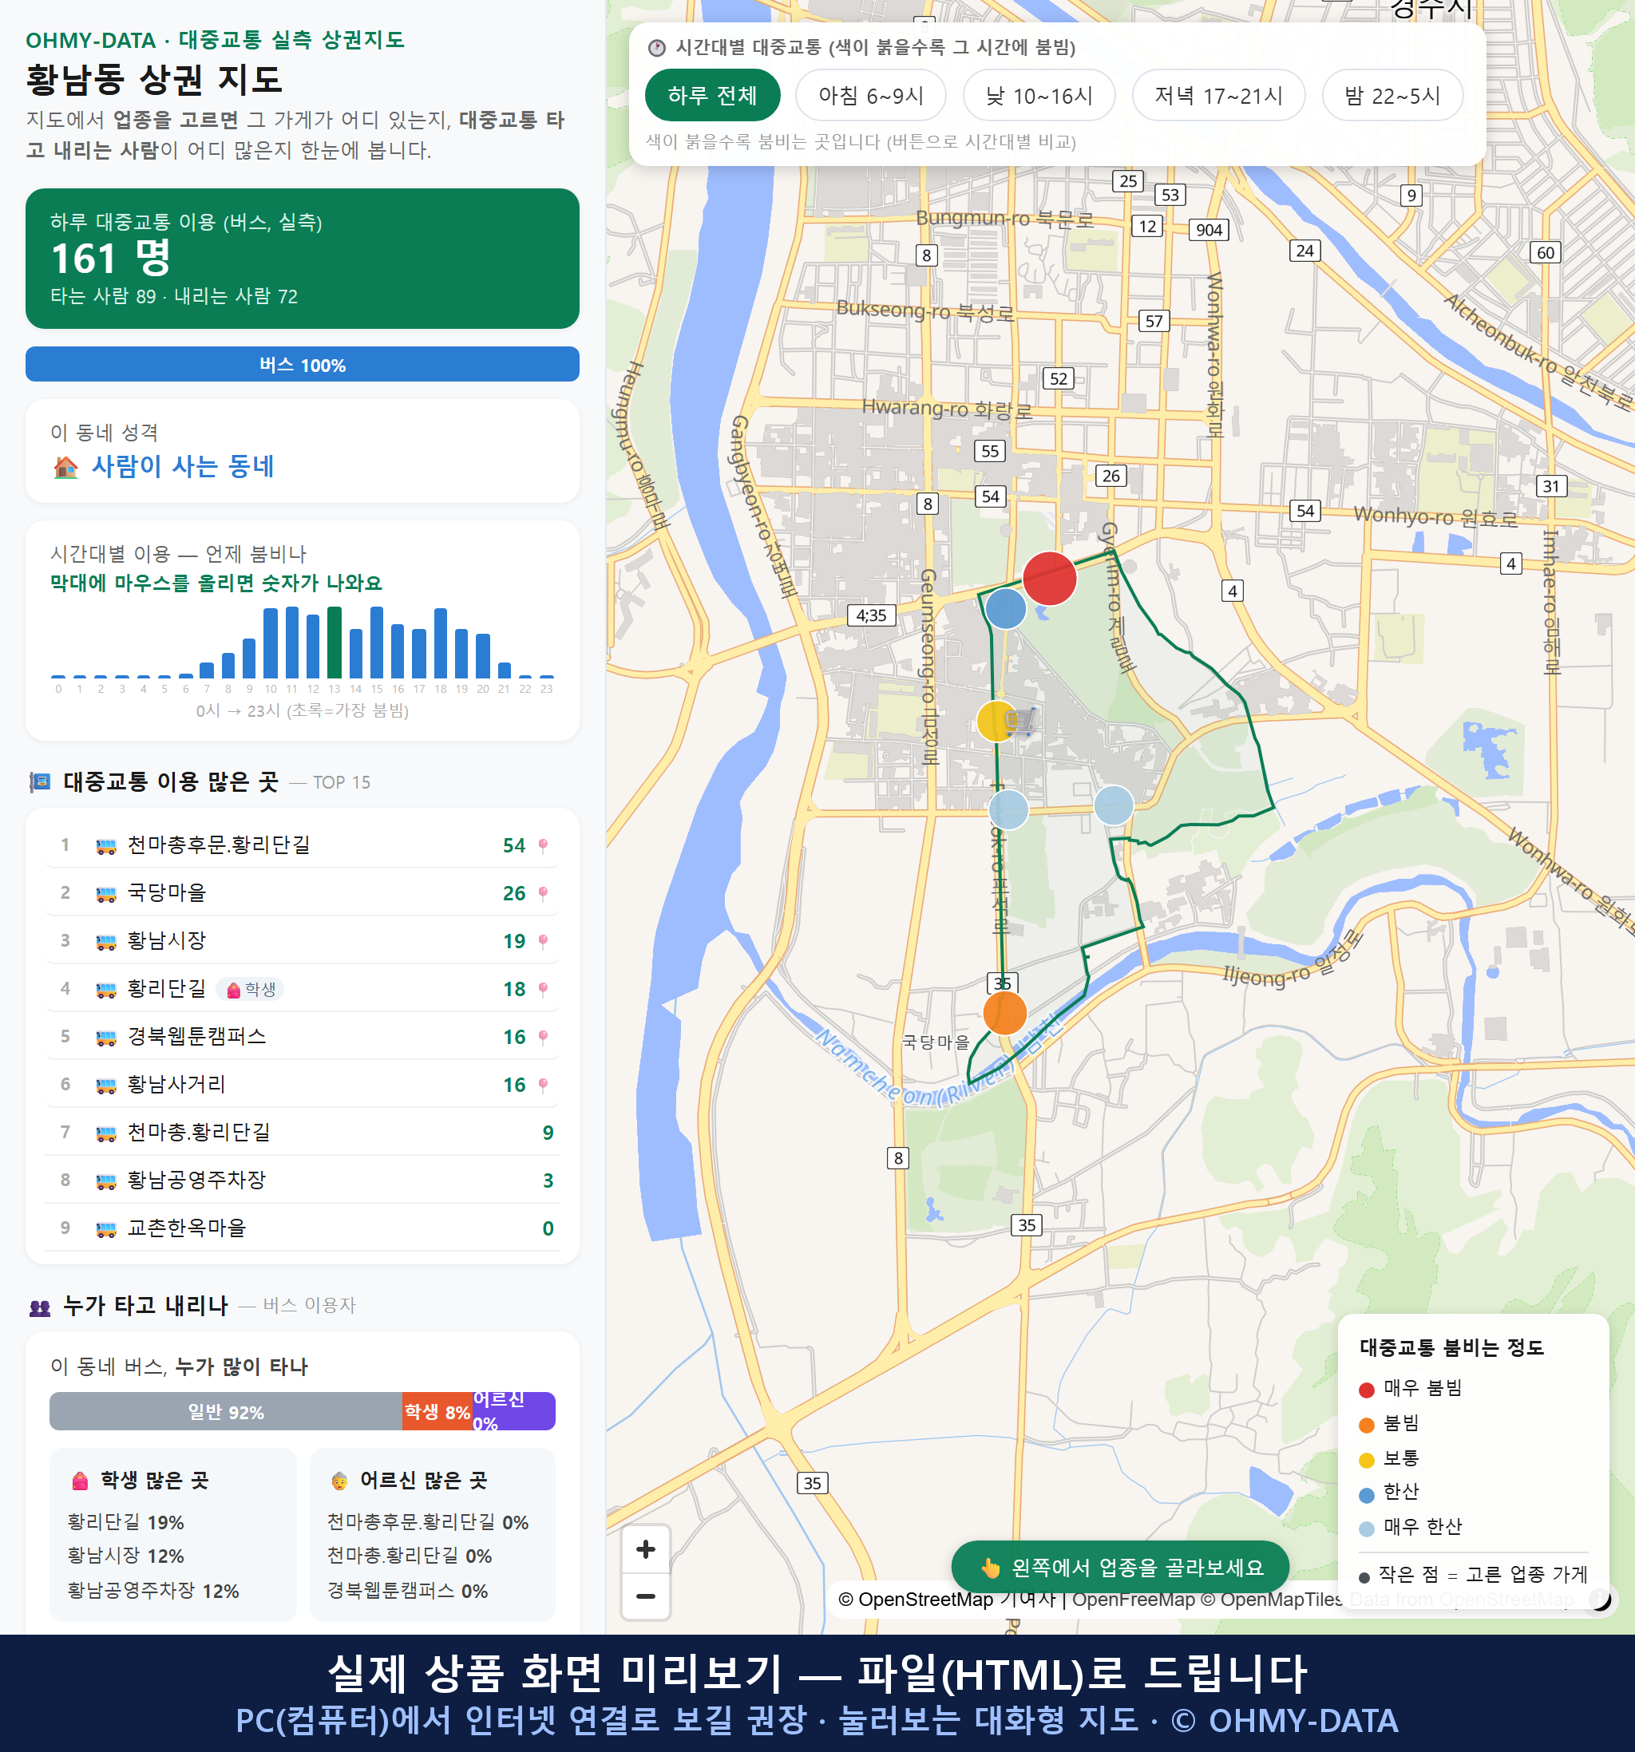Click the 사람이 사는 동네 neighborhood label

click(x=184, y=466)
